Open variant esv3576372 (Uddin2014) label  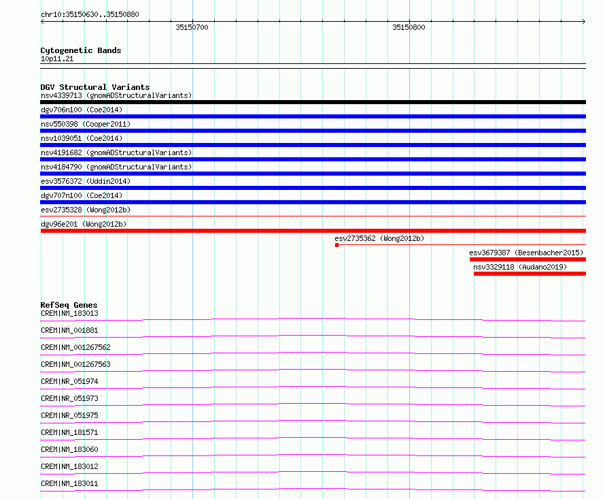click(x=86, y=181)
